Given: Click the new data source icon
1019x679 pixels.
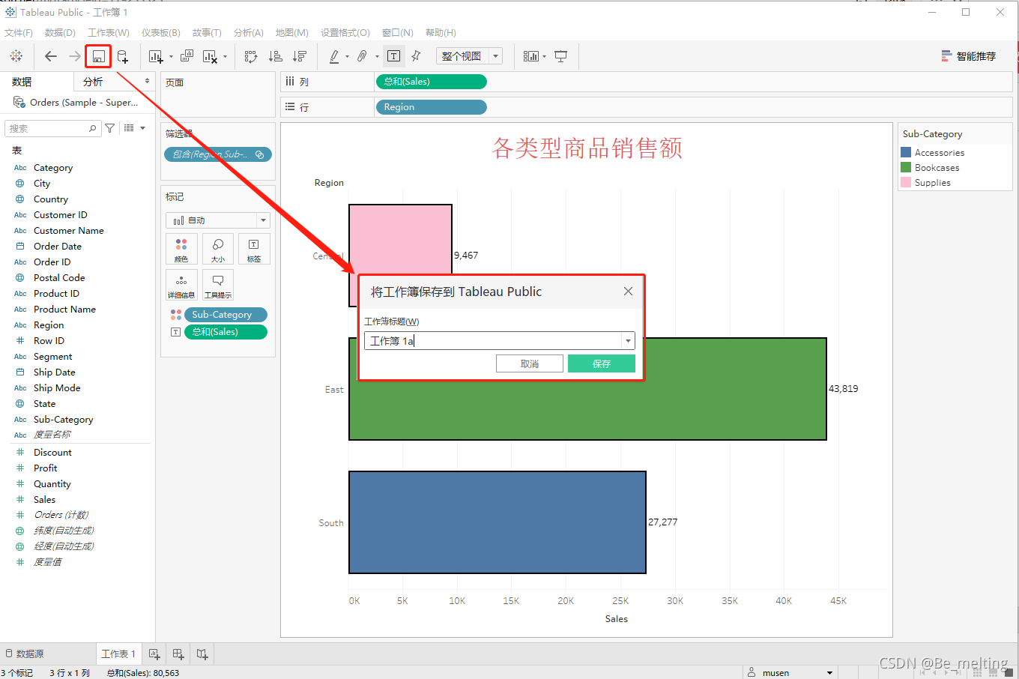Looking at the screenshot, I should click(x=123, y=56).
